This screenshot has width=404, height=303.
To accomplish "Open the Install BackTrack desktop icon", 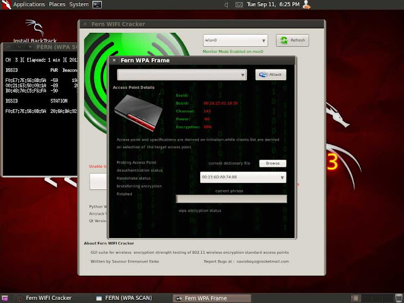I will [x=35, y=31].
